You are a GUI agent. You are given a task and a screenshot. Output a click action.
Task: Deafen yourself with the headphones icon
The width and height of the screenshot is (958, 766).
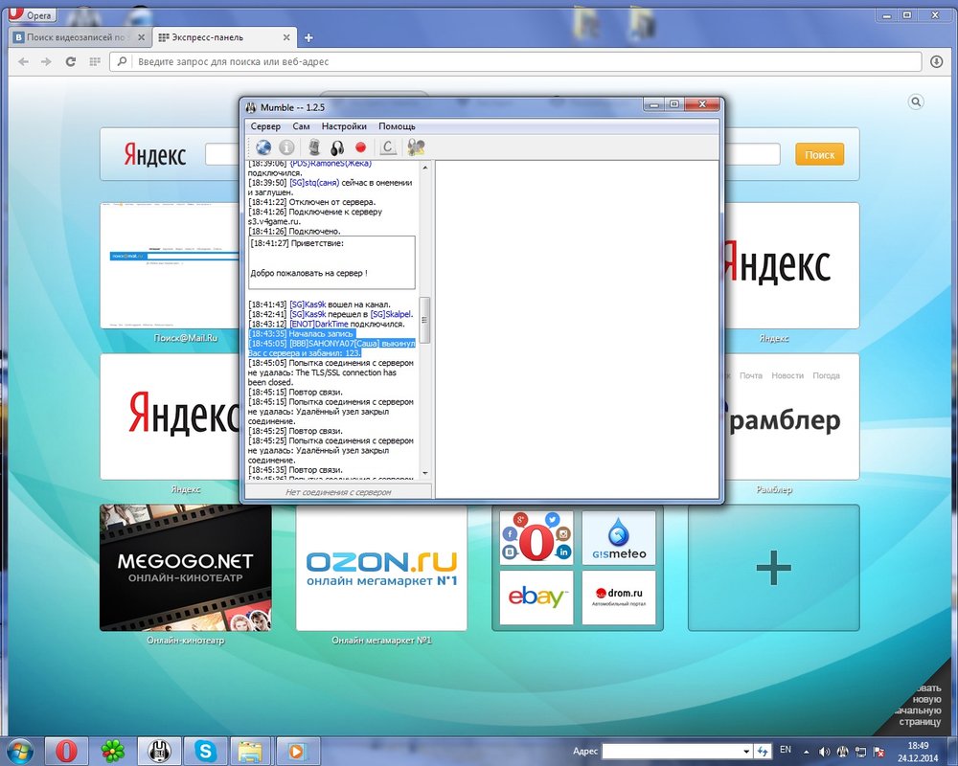click(337, 147)
